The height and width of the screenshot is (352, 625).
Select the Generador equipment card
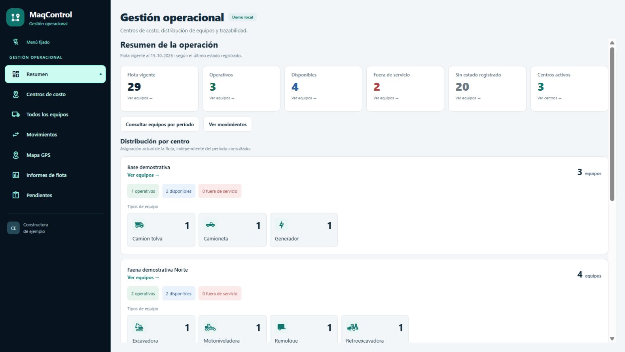304,230
